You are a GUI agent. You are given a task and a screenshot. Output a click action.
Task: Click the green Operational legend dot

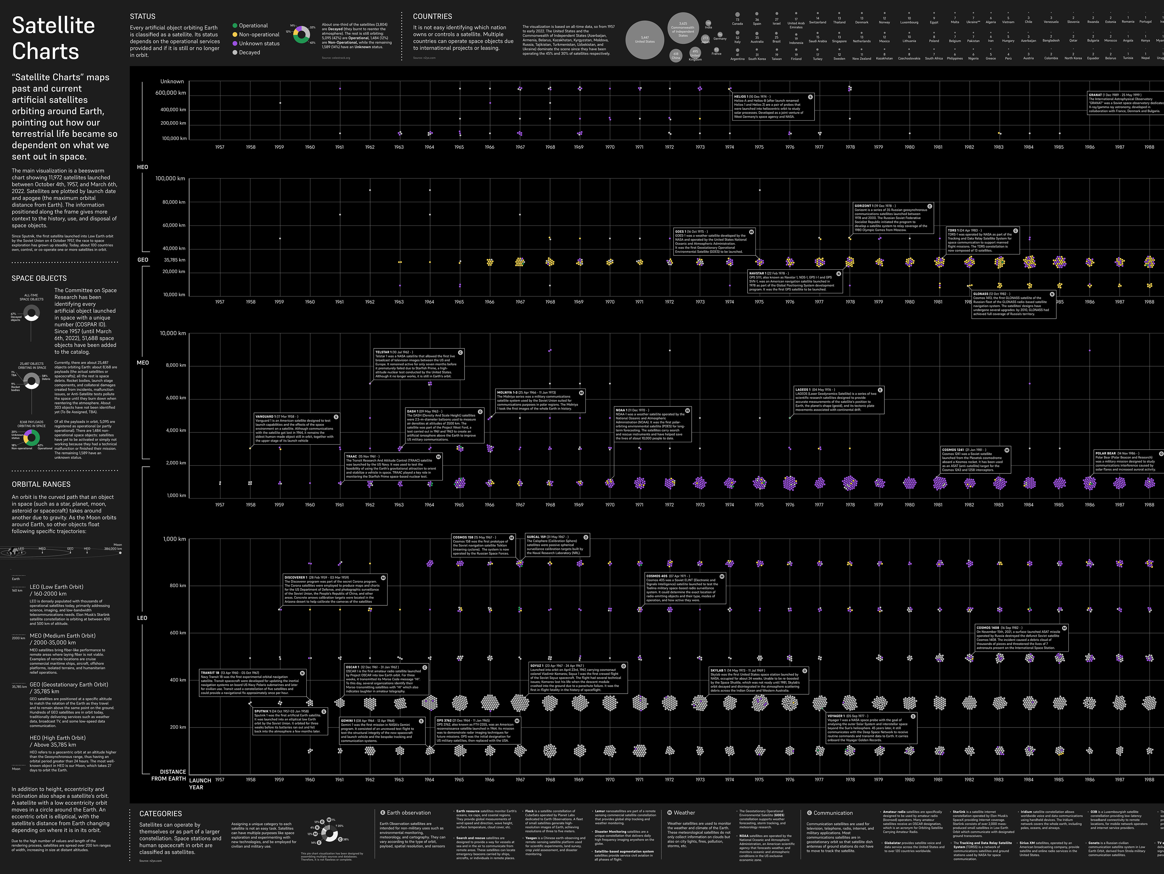pos(235,25)
